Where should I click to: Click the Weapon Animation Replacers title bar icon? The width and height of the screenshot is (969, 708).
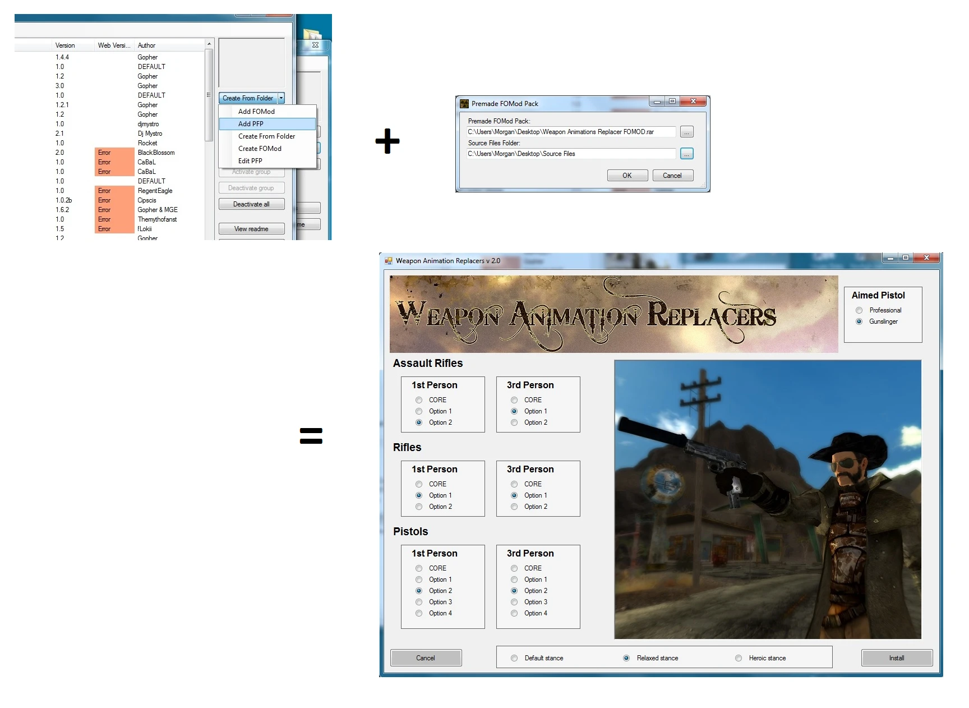(388, 261)
